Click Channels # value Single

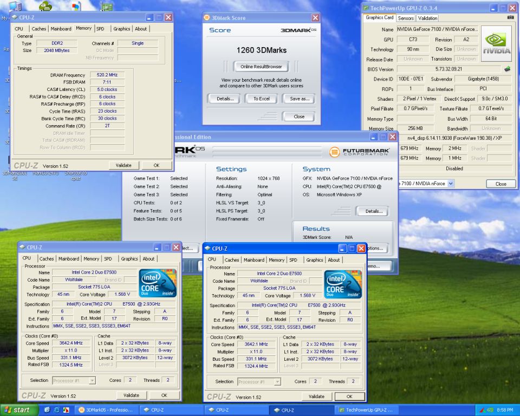(x=138, y=43)
